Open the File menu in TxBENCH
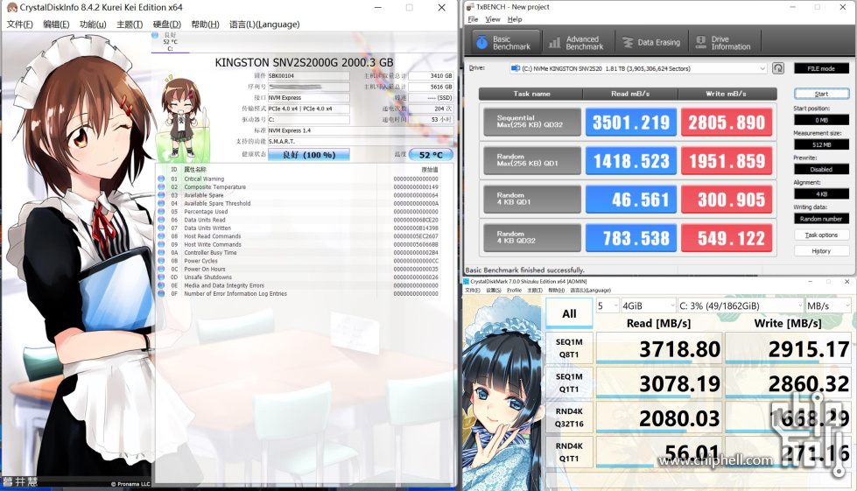 [x=473, y=19]
